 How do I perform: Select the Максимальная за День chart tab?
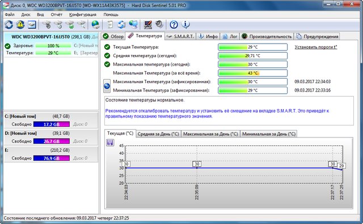click(x=210, y=134)
